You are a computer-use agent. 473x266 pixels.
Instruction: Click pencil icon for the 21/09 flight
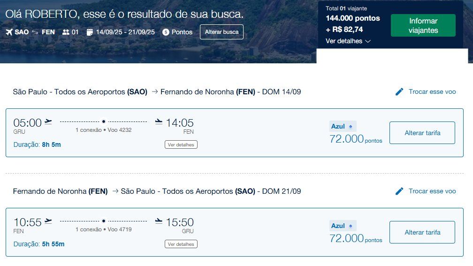pyautogui.click(x=399, y=191)
